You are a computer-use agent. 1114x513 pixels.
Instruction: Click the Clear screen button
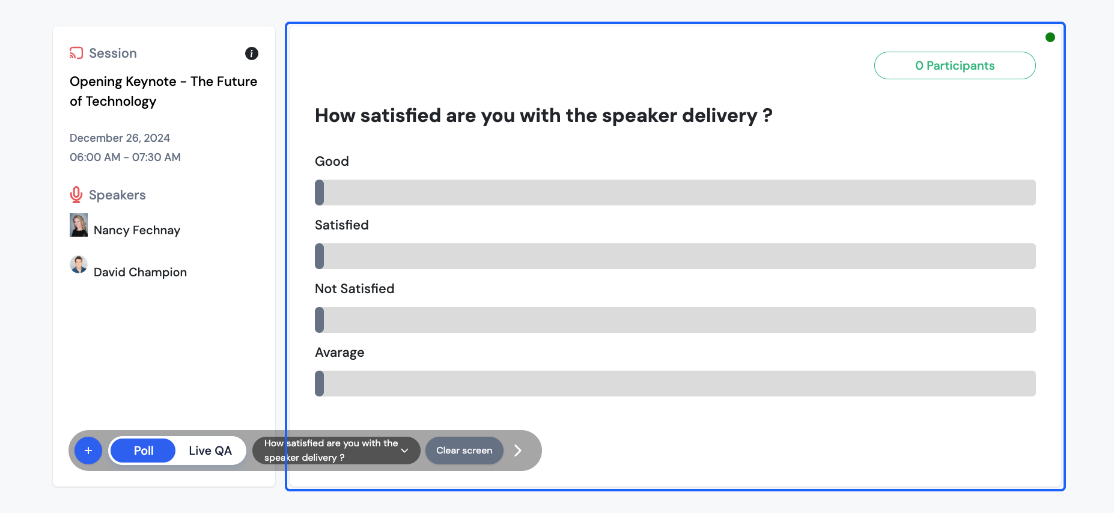tap(464, 451)
